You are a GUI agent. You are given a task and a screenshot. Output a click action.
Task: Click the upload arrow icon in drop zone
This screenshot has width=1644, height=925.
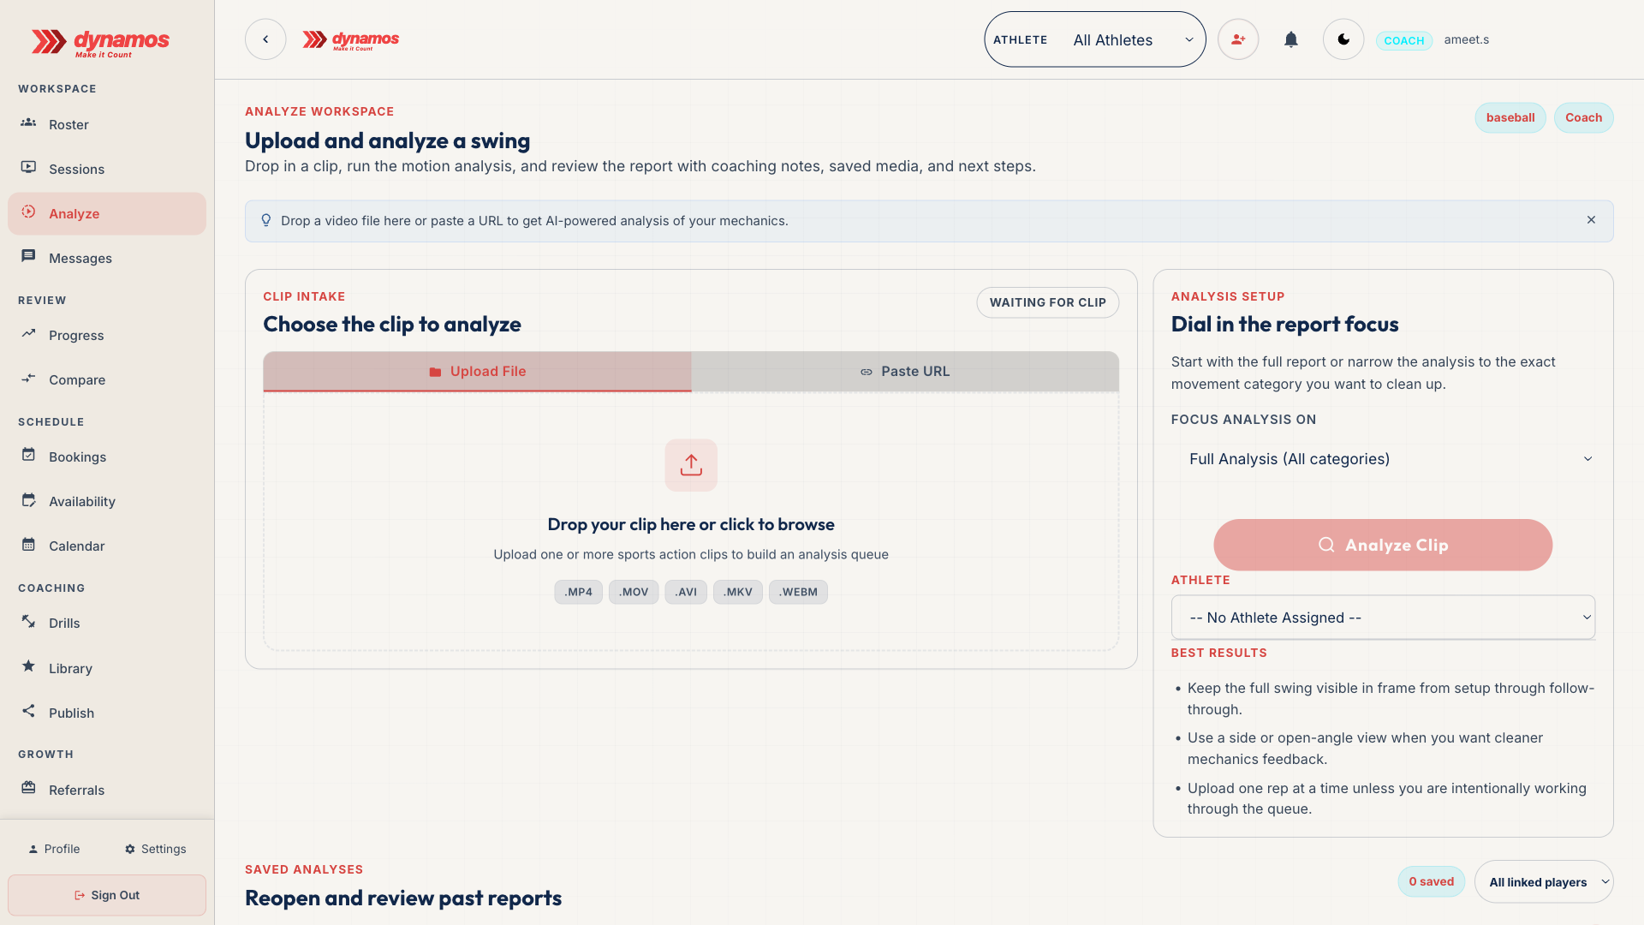691,465
